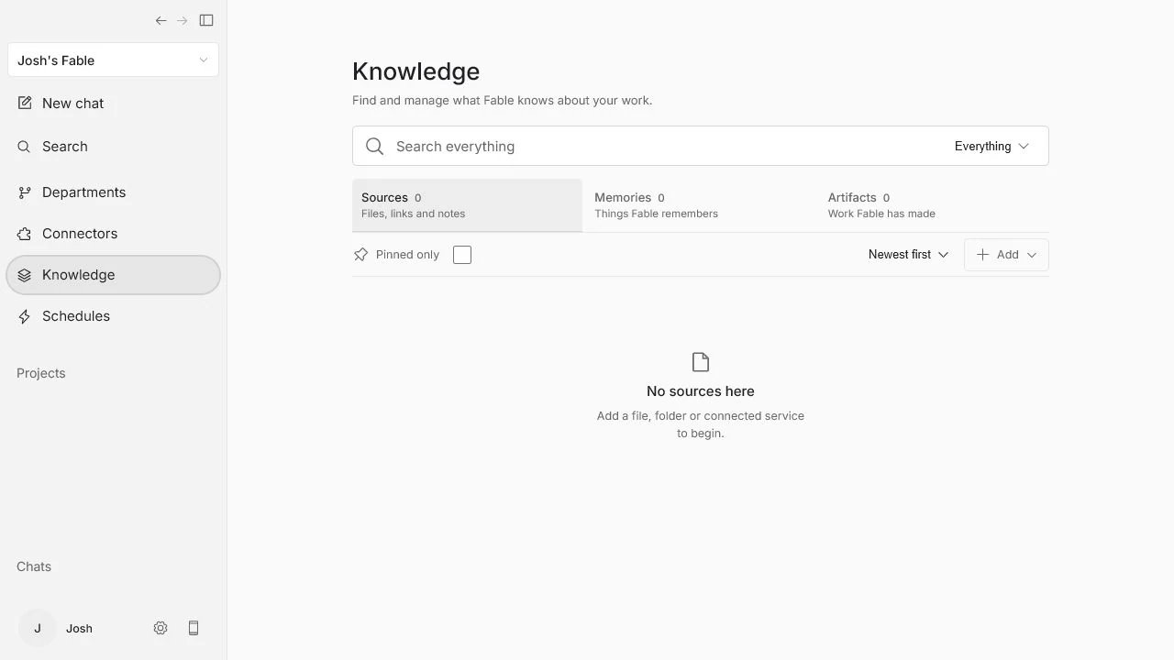The height and width of the screenshot is (660, 1174).
Task: Switch to the Sources tab
Action: point(467,205)
